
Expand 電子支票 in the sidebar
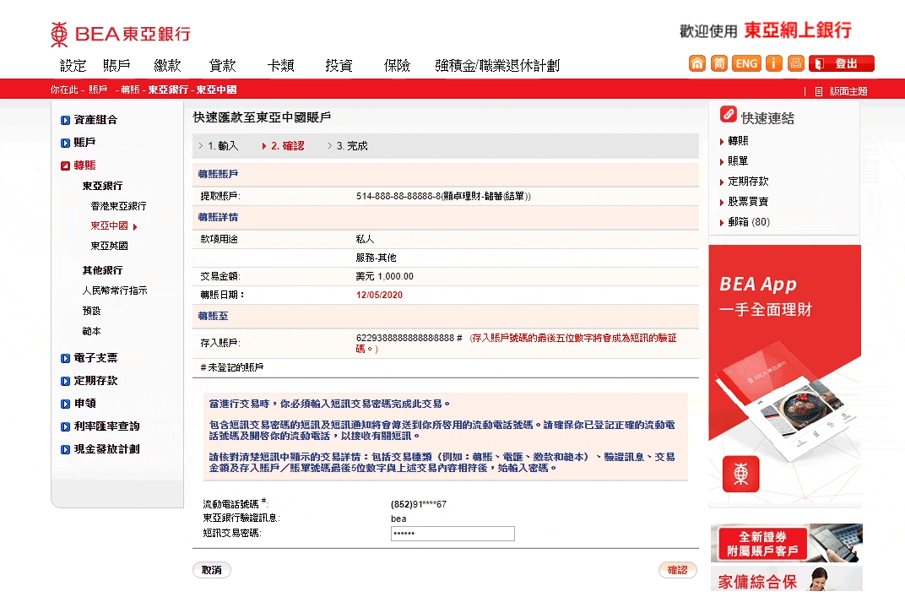[x=95, y=357]
